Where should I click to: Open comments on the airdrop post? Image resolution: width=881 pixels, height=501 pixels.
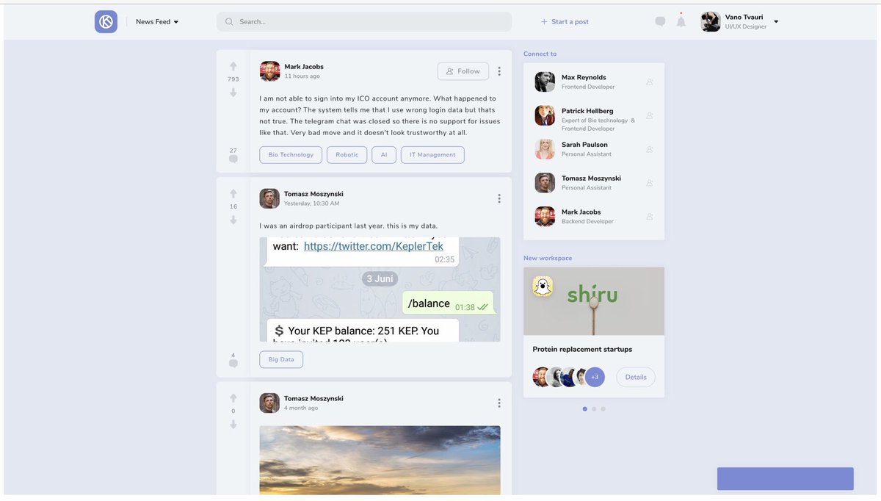(x=233, y=364)
